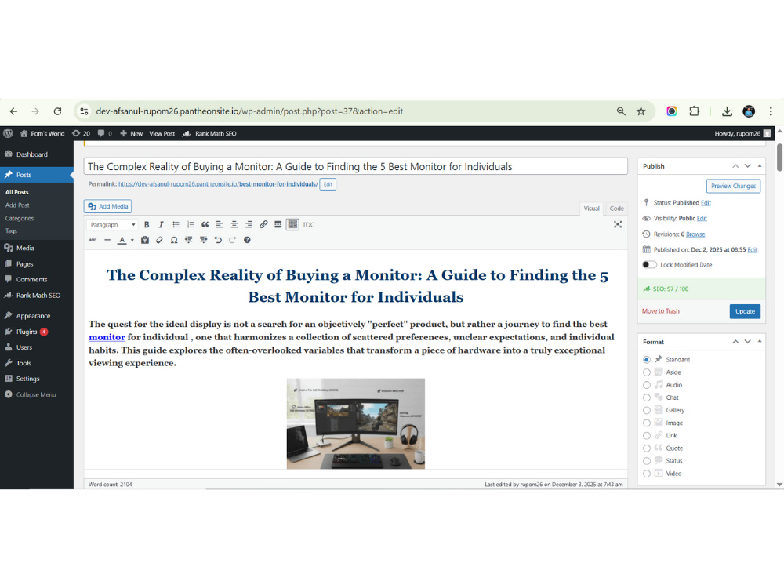Screen dimensions: 784x588
Task: Switch to the Code editor tab
Action: (x=616, y=209)
